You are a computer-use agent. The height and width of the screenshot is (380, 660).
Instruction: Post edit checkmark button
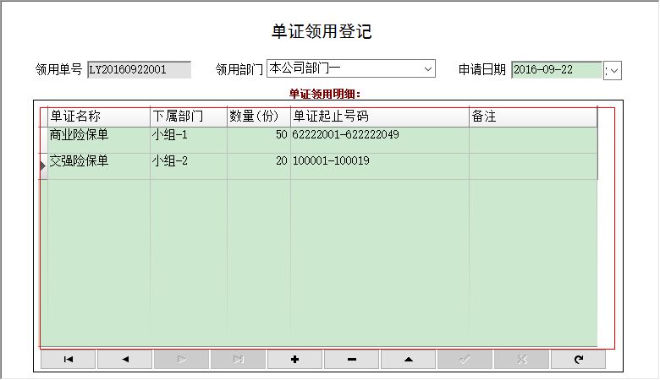(x=465, y=360)
